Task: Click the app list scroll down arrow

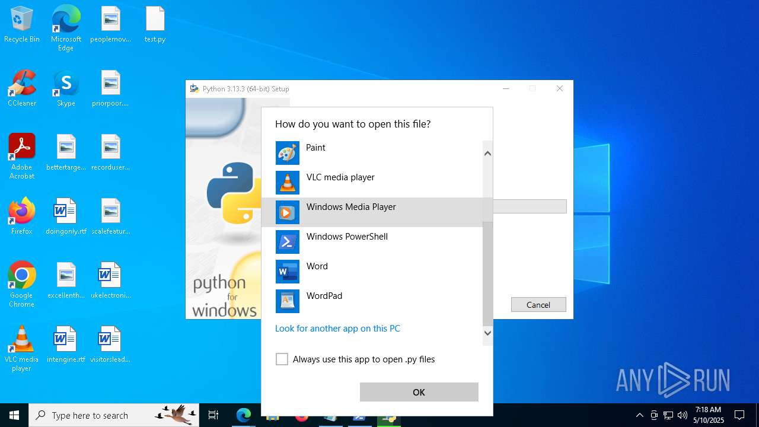Action: click(487, 333)
